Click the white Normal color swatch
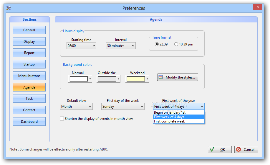This screenshot has width=270, height=165. point(79,79)
